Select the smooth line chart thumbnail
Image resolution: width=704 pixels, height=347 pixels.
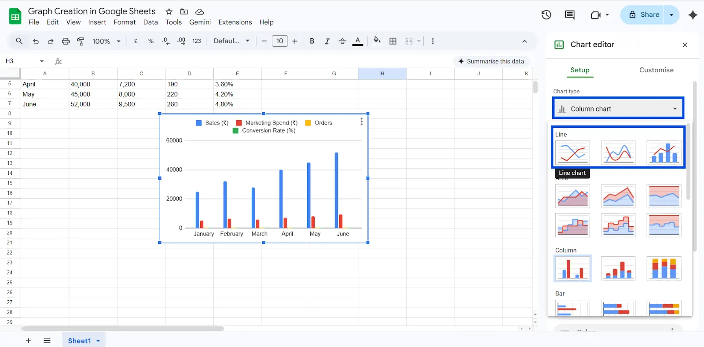tap(618, 152)
